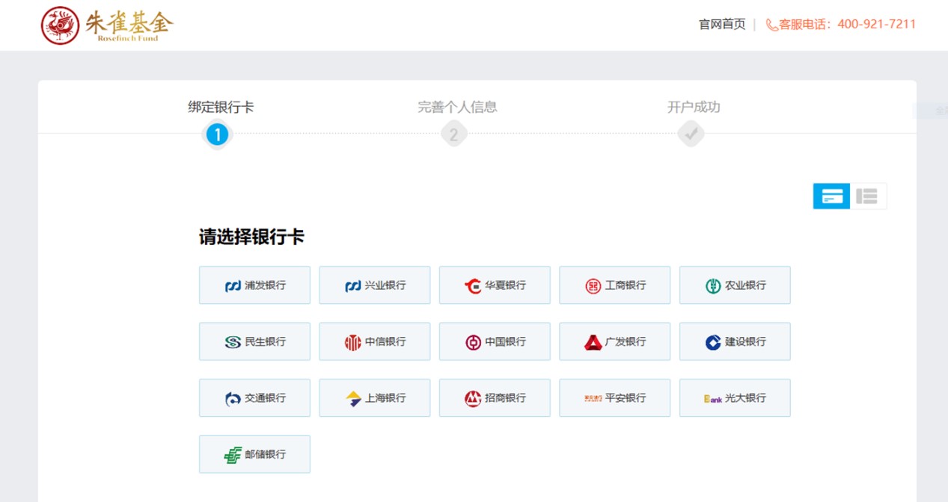Choose 农业银行 bank card
Screen dimensions: 948x502
[x=735, y=285]
